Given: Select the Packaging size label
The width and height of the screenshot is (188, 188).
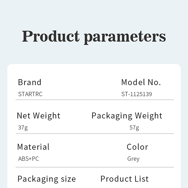Looking at the screenshot, I should [x=47, y=179].
